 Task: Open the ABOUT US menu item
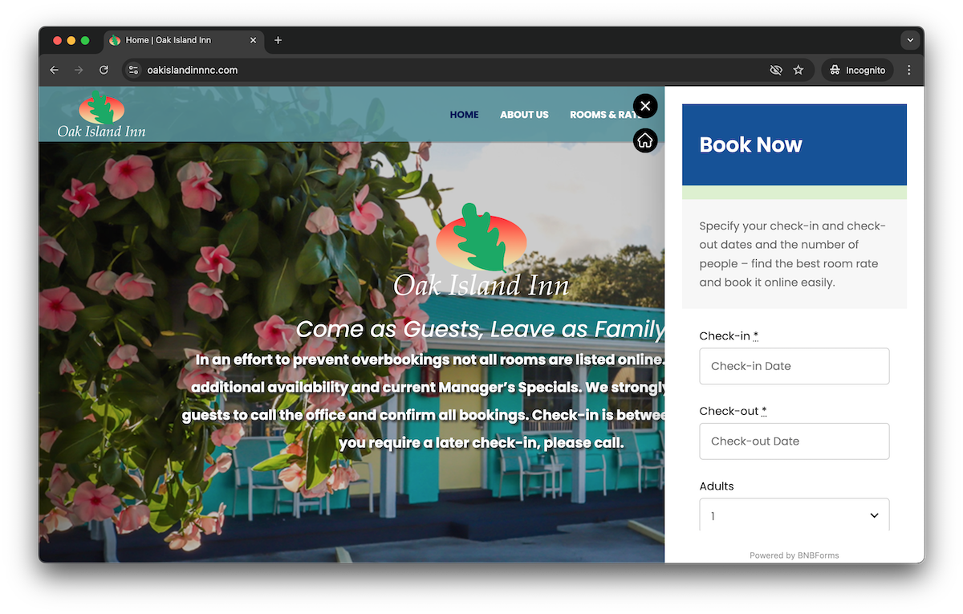(524, 115)
